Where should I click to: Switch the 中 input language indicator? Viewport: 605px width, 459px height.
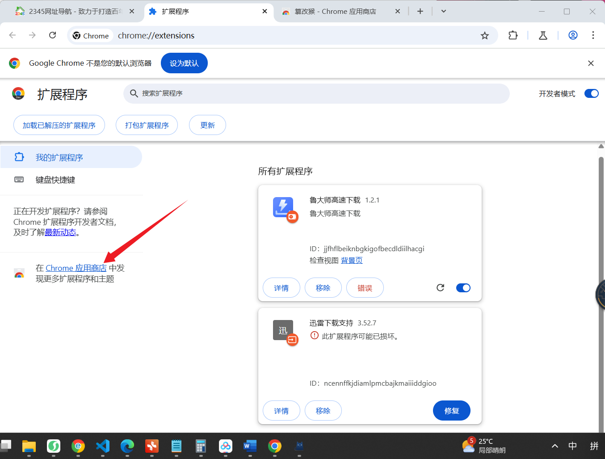(572, 446)
